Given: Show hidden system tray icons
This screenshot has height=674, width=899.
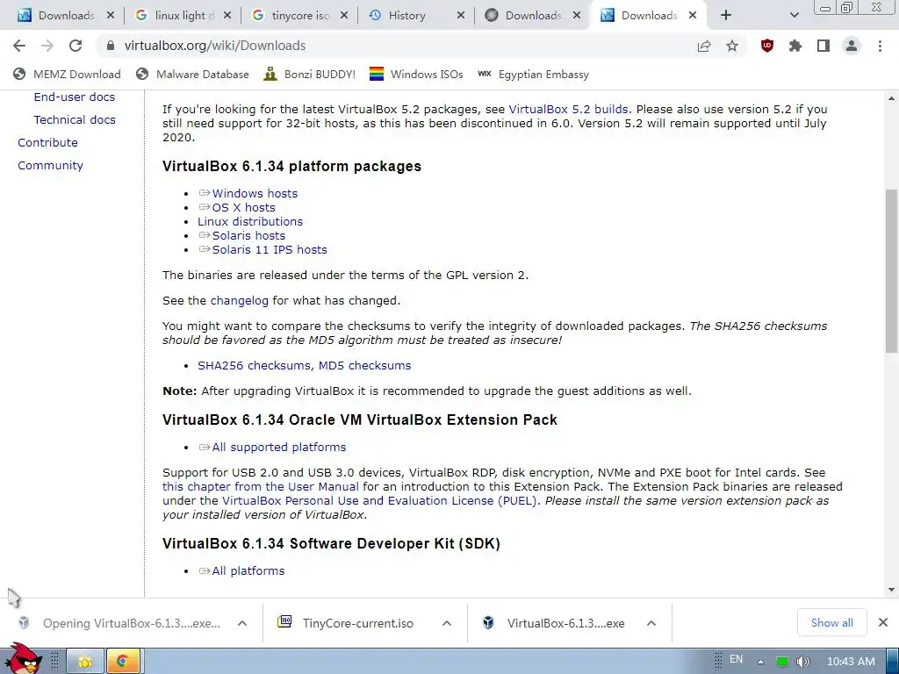Looking at the screenshot, I should [761, 662].
